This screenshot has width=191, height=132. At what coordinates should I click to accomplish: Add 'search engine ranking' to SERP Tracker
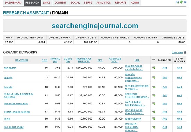pos(180,112)
